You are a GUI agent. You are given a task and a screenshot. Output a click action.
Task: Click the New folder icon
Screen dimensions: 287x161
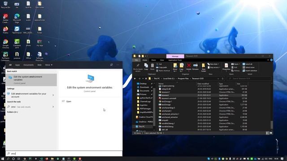click(x=203, y=68)
